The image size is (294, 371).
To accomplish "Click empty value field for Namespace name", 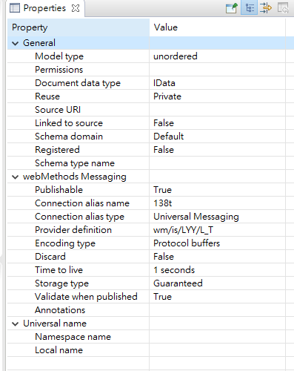I will click(217, 337).
